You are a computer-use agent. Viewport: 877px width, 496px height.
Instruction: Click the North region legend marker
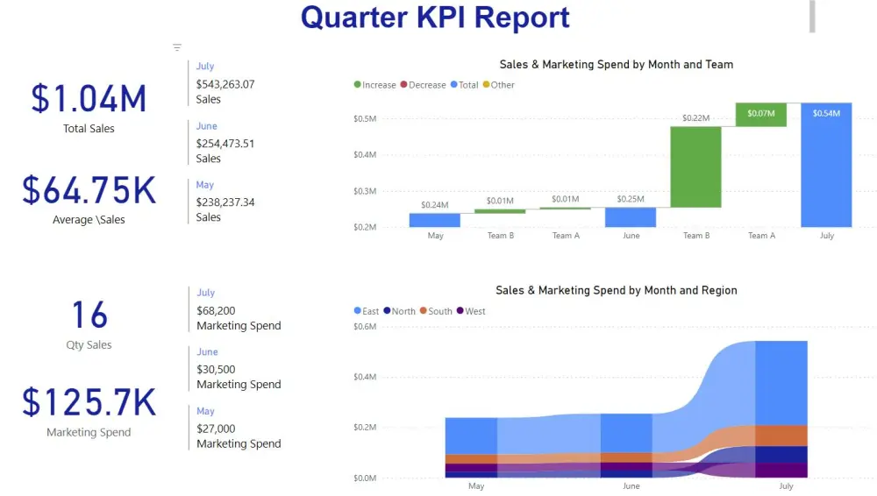(x=387, y=310)
